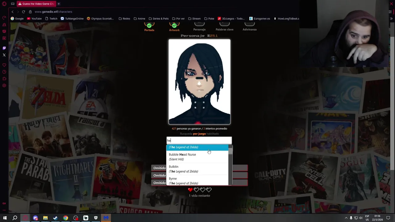Click the gamedle.wtf address bar
Viewport: 395px width, 222px height.
pos(53,12)
